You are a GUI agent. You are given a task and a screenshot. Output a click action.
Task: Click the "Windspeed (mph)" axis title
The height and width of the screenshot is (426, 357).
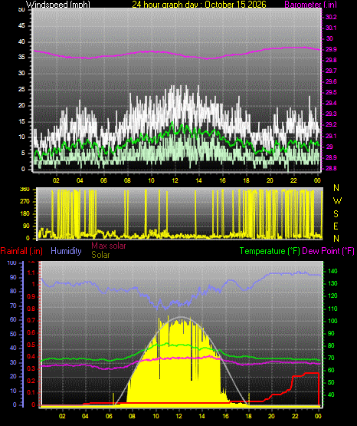click(x=58, y=5)
